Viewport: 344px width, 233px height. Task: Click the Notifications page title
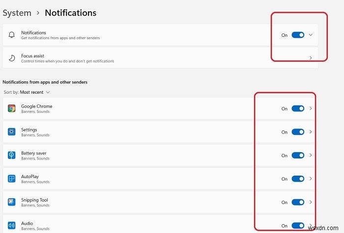click(x=70, y=13)
